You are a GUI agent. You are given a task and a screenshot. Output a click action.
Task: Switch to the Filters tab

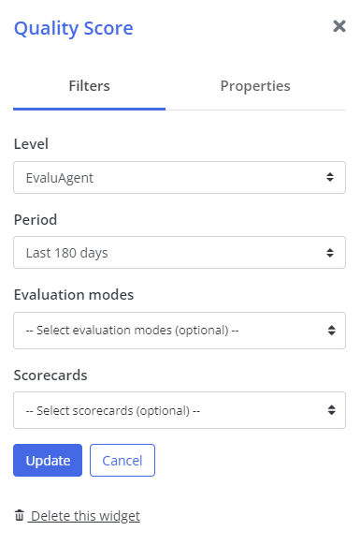pyautogui.click(x=89, y=86)
